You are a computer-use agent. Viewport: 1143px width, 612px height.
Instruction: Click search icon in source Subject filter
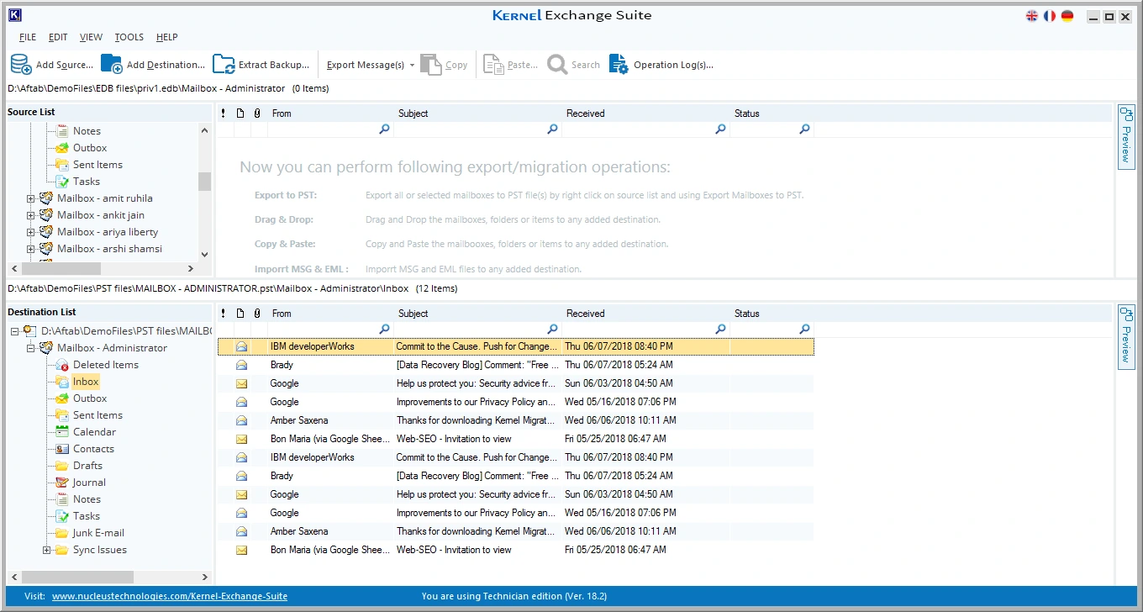[x=552, y=129]
